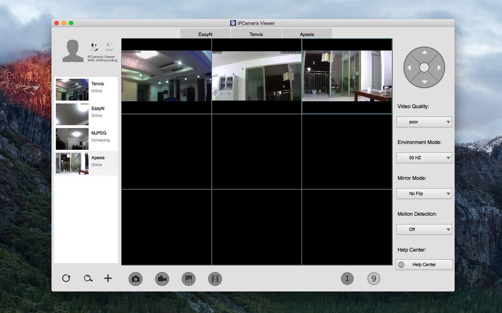Click the Help Center button
Image resolution: width=502 pixels, height=313 pixels.
424,264
